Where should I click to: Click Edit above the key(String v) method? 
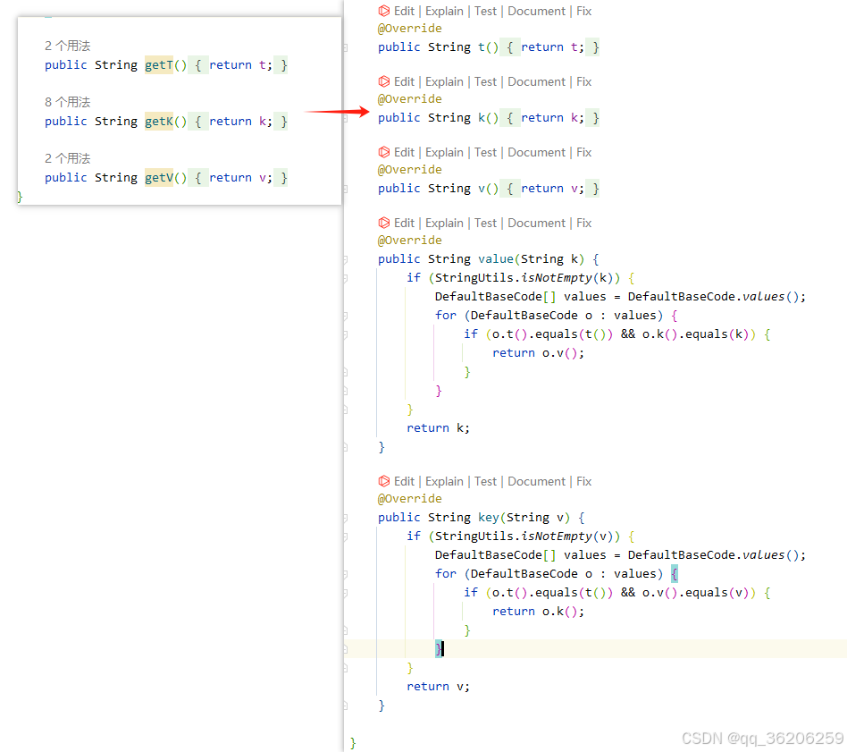[x=404, y=481]
